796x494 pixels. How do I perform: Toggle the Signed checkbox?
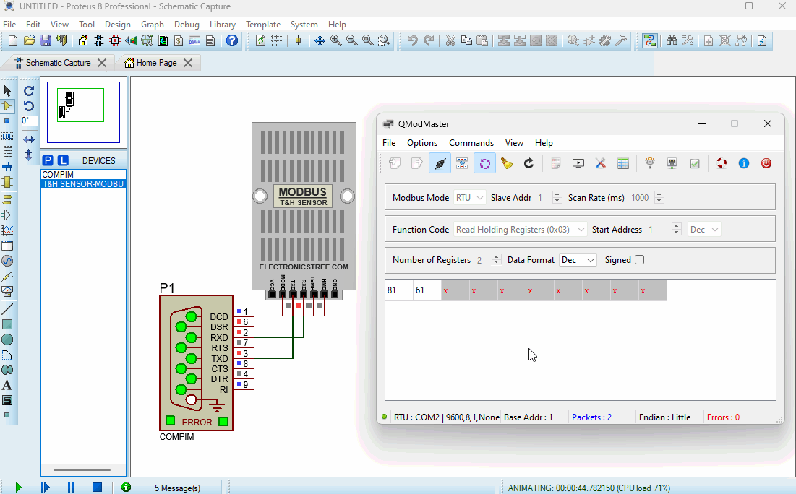point(639,260)
